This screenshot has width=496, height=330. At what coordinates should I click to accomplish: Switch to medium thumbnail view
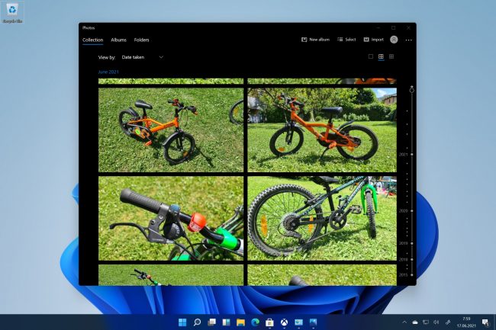[381, 56]
